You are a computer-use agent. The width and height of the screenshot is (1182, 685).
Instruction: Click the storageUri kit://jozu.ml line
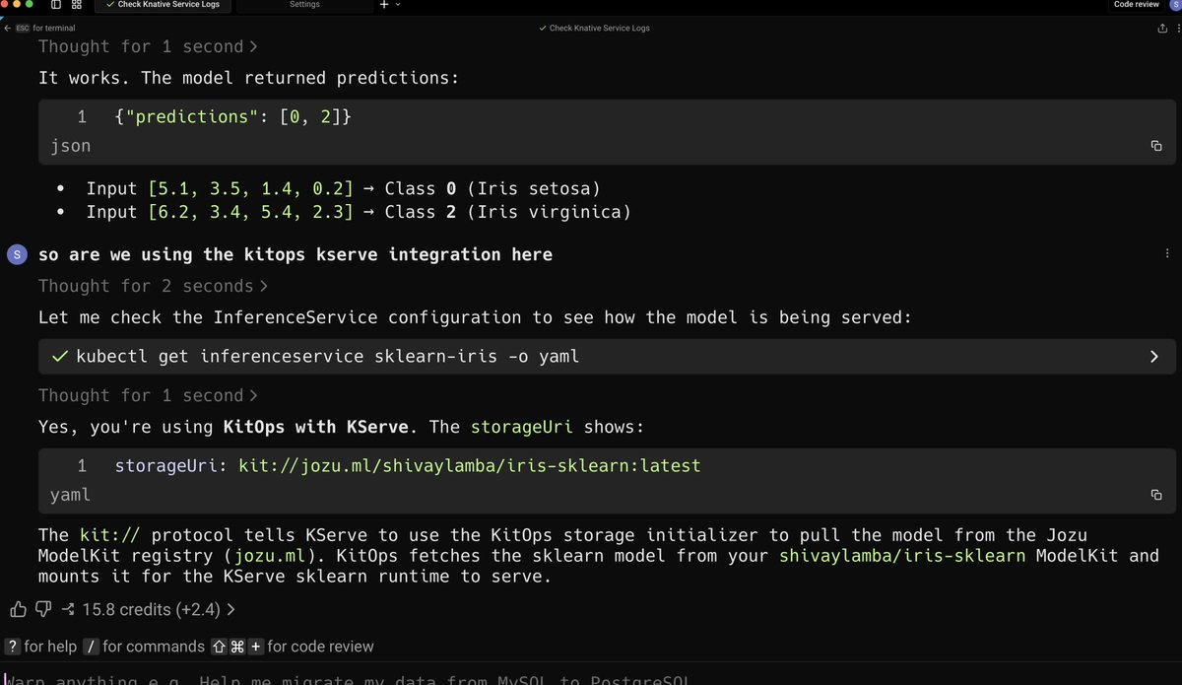408,465
